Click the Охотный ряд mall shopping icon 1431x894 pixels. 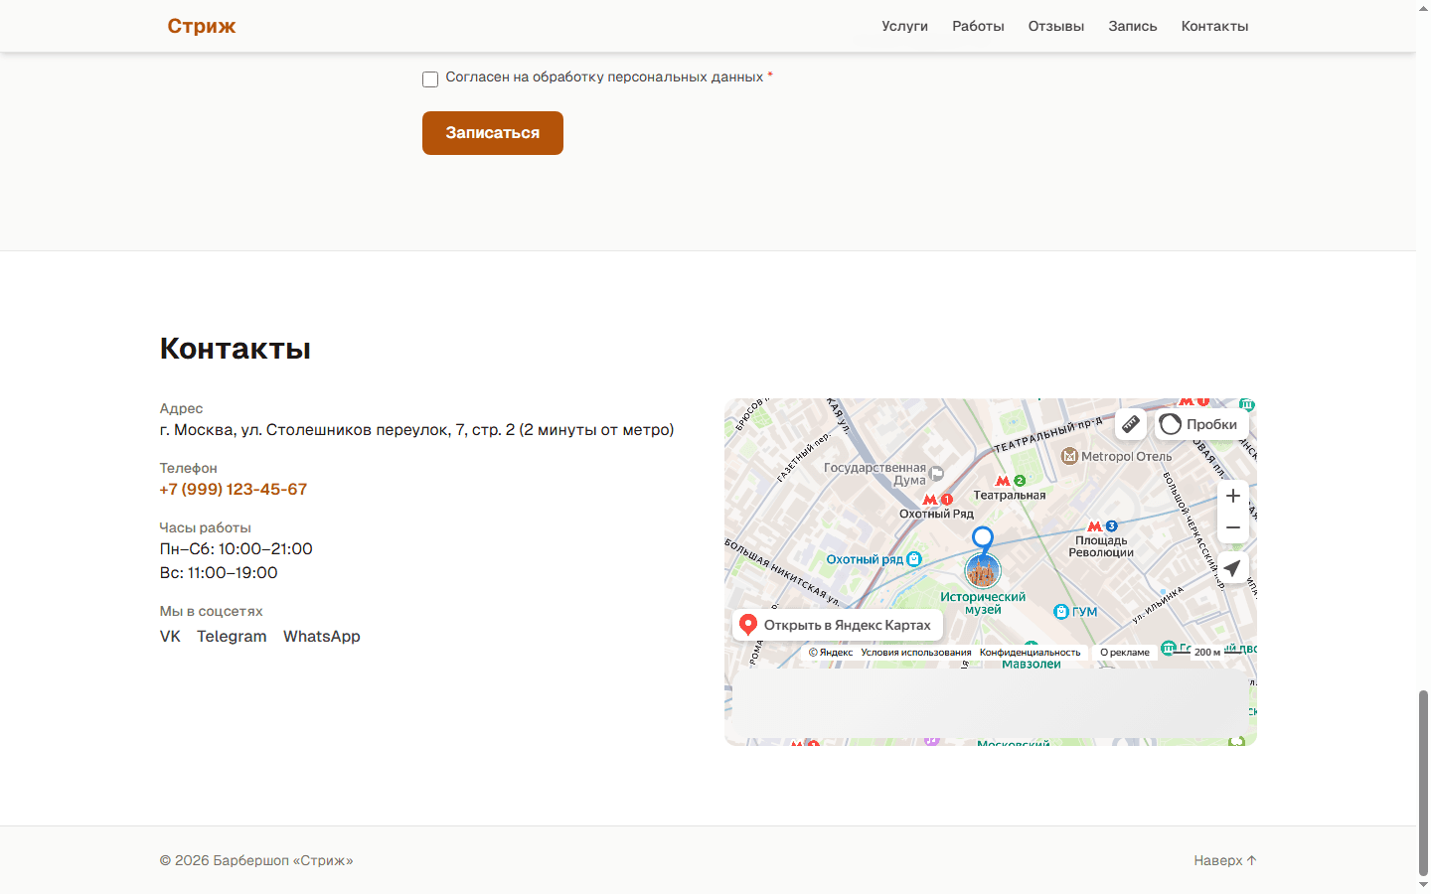[914, 559]
